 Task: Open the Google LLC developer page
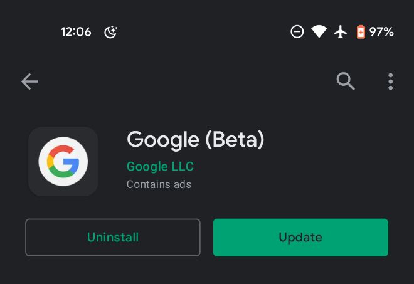coord(160,167)
